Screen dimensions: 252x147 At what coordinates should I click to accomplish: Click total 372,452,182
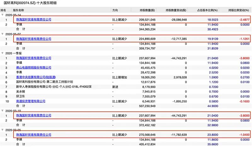[147, 125]
